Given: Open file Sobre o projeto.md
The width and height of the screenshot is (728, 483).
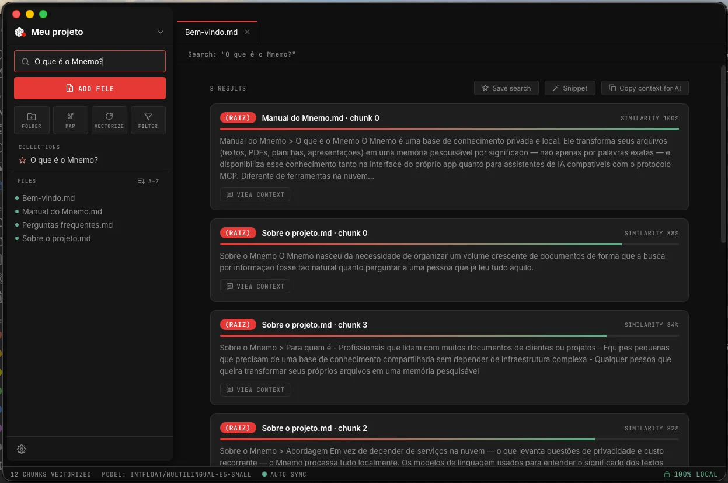Looking at the screenshot, I should coord(56,238).
